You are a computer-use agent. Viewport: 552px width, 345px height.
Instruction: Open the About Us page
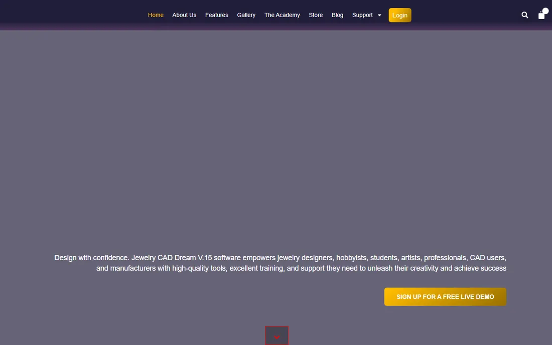pyautogui.click(x=184, y=15)
